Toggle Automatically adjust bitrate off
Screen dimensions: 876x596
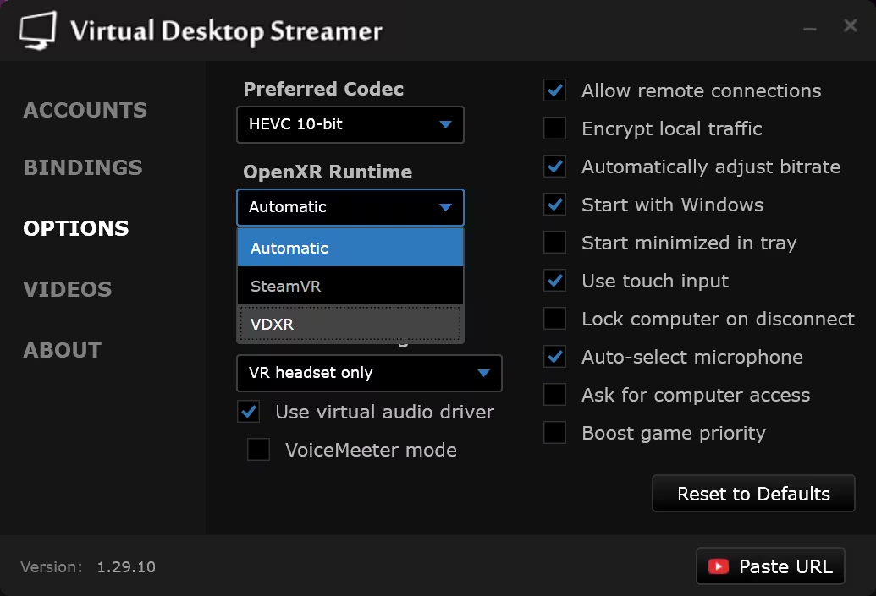(x=554, y=167)
